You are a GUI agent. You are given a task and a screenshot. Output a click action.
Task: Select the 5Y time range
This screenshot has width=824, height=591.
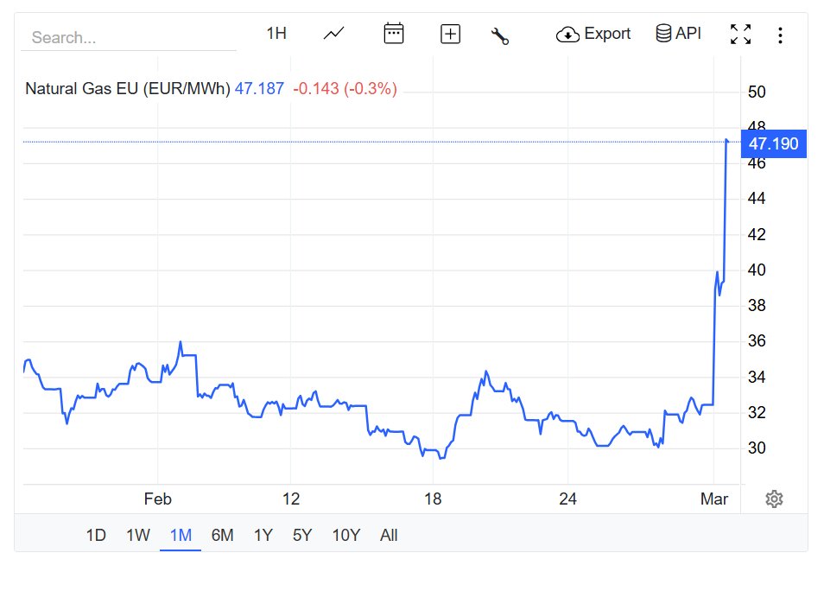[x=302, y=535]
